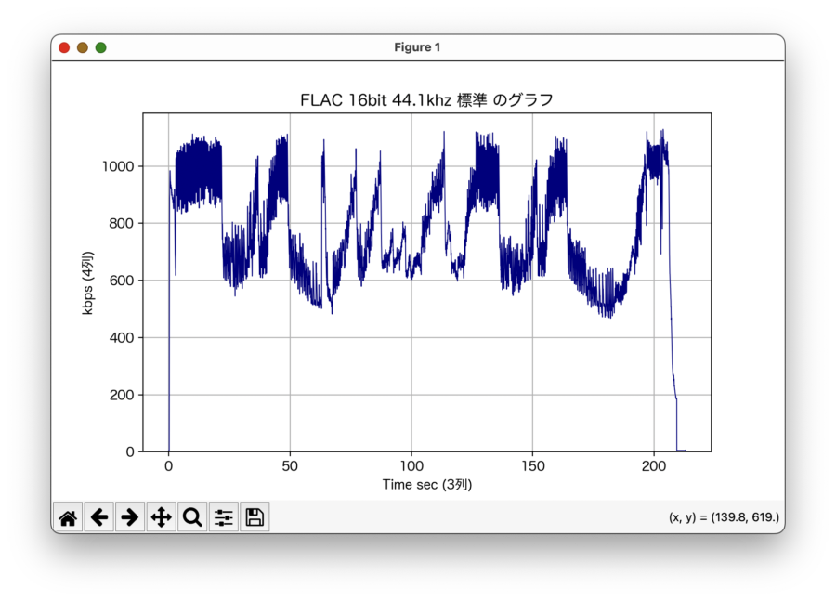This screenshot has height=601, width=836.
Task: Toggle the pan axes tool
Action: [162, 517]
